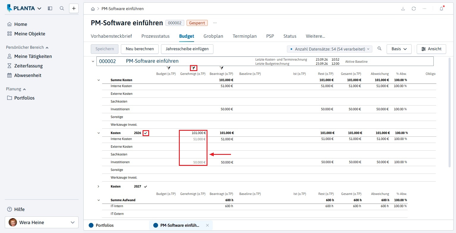Screen dimensions: 456x233
Task: Click the home icon in the breadcrumb
Action: click(x=93, y=9)
